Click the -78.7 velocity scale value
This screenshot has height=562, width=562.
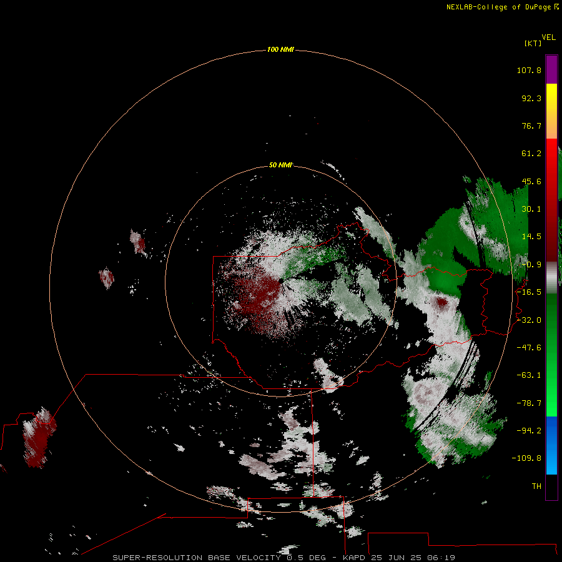click(529, 403)
